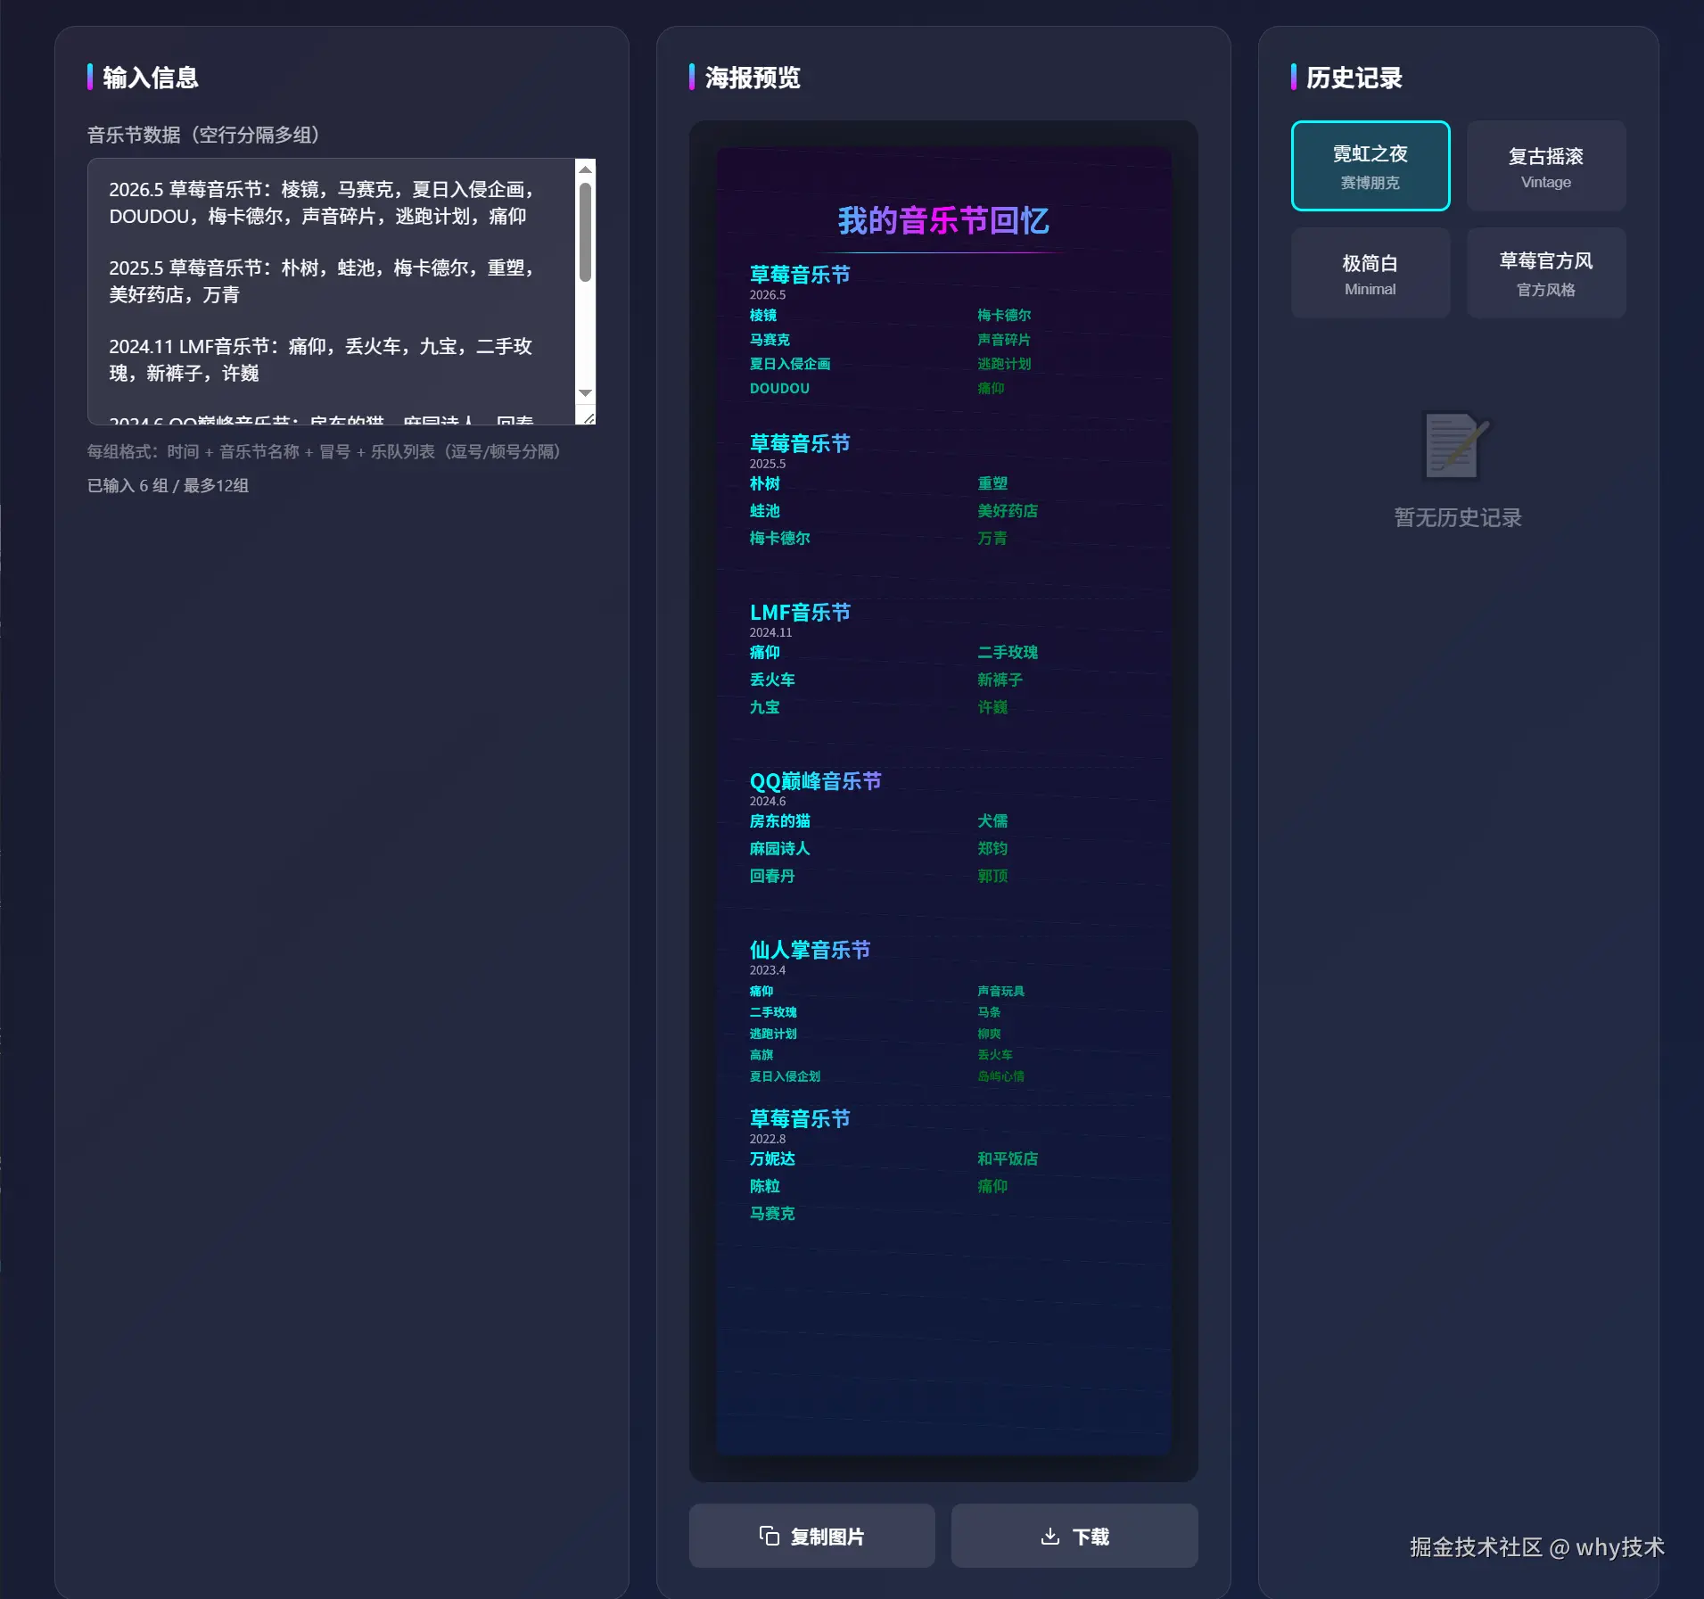Click the 复制图片 copy image button
Viewport: 1704px width, 1599px height.
(811, 1536)
